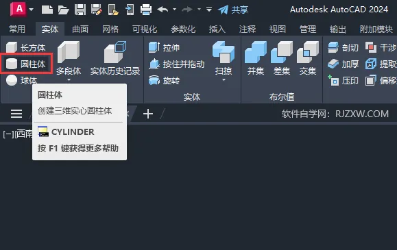
Task: Expand the application menu arrow
Action: pos(31,10)
